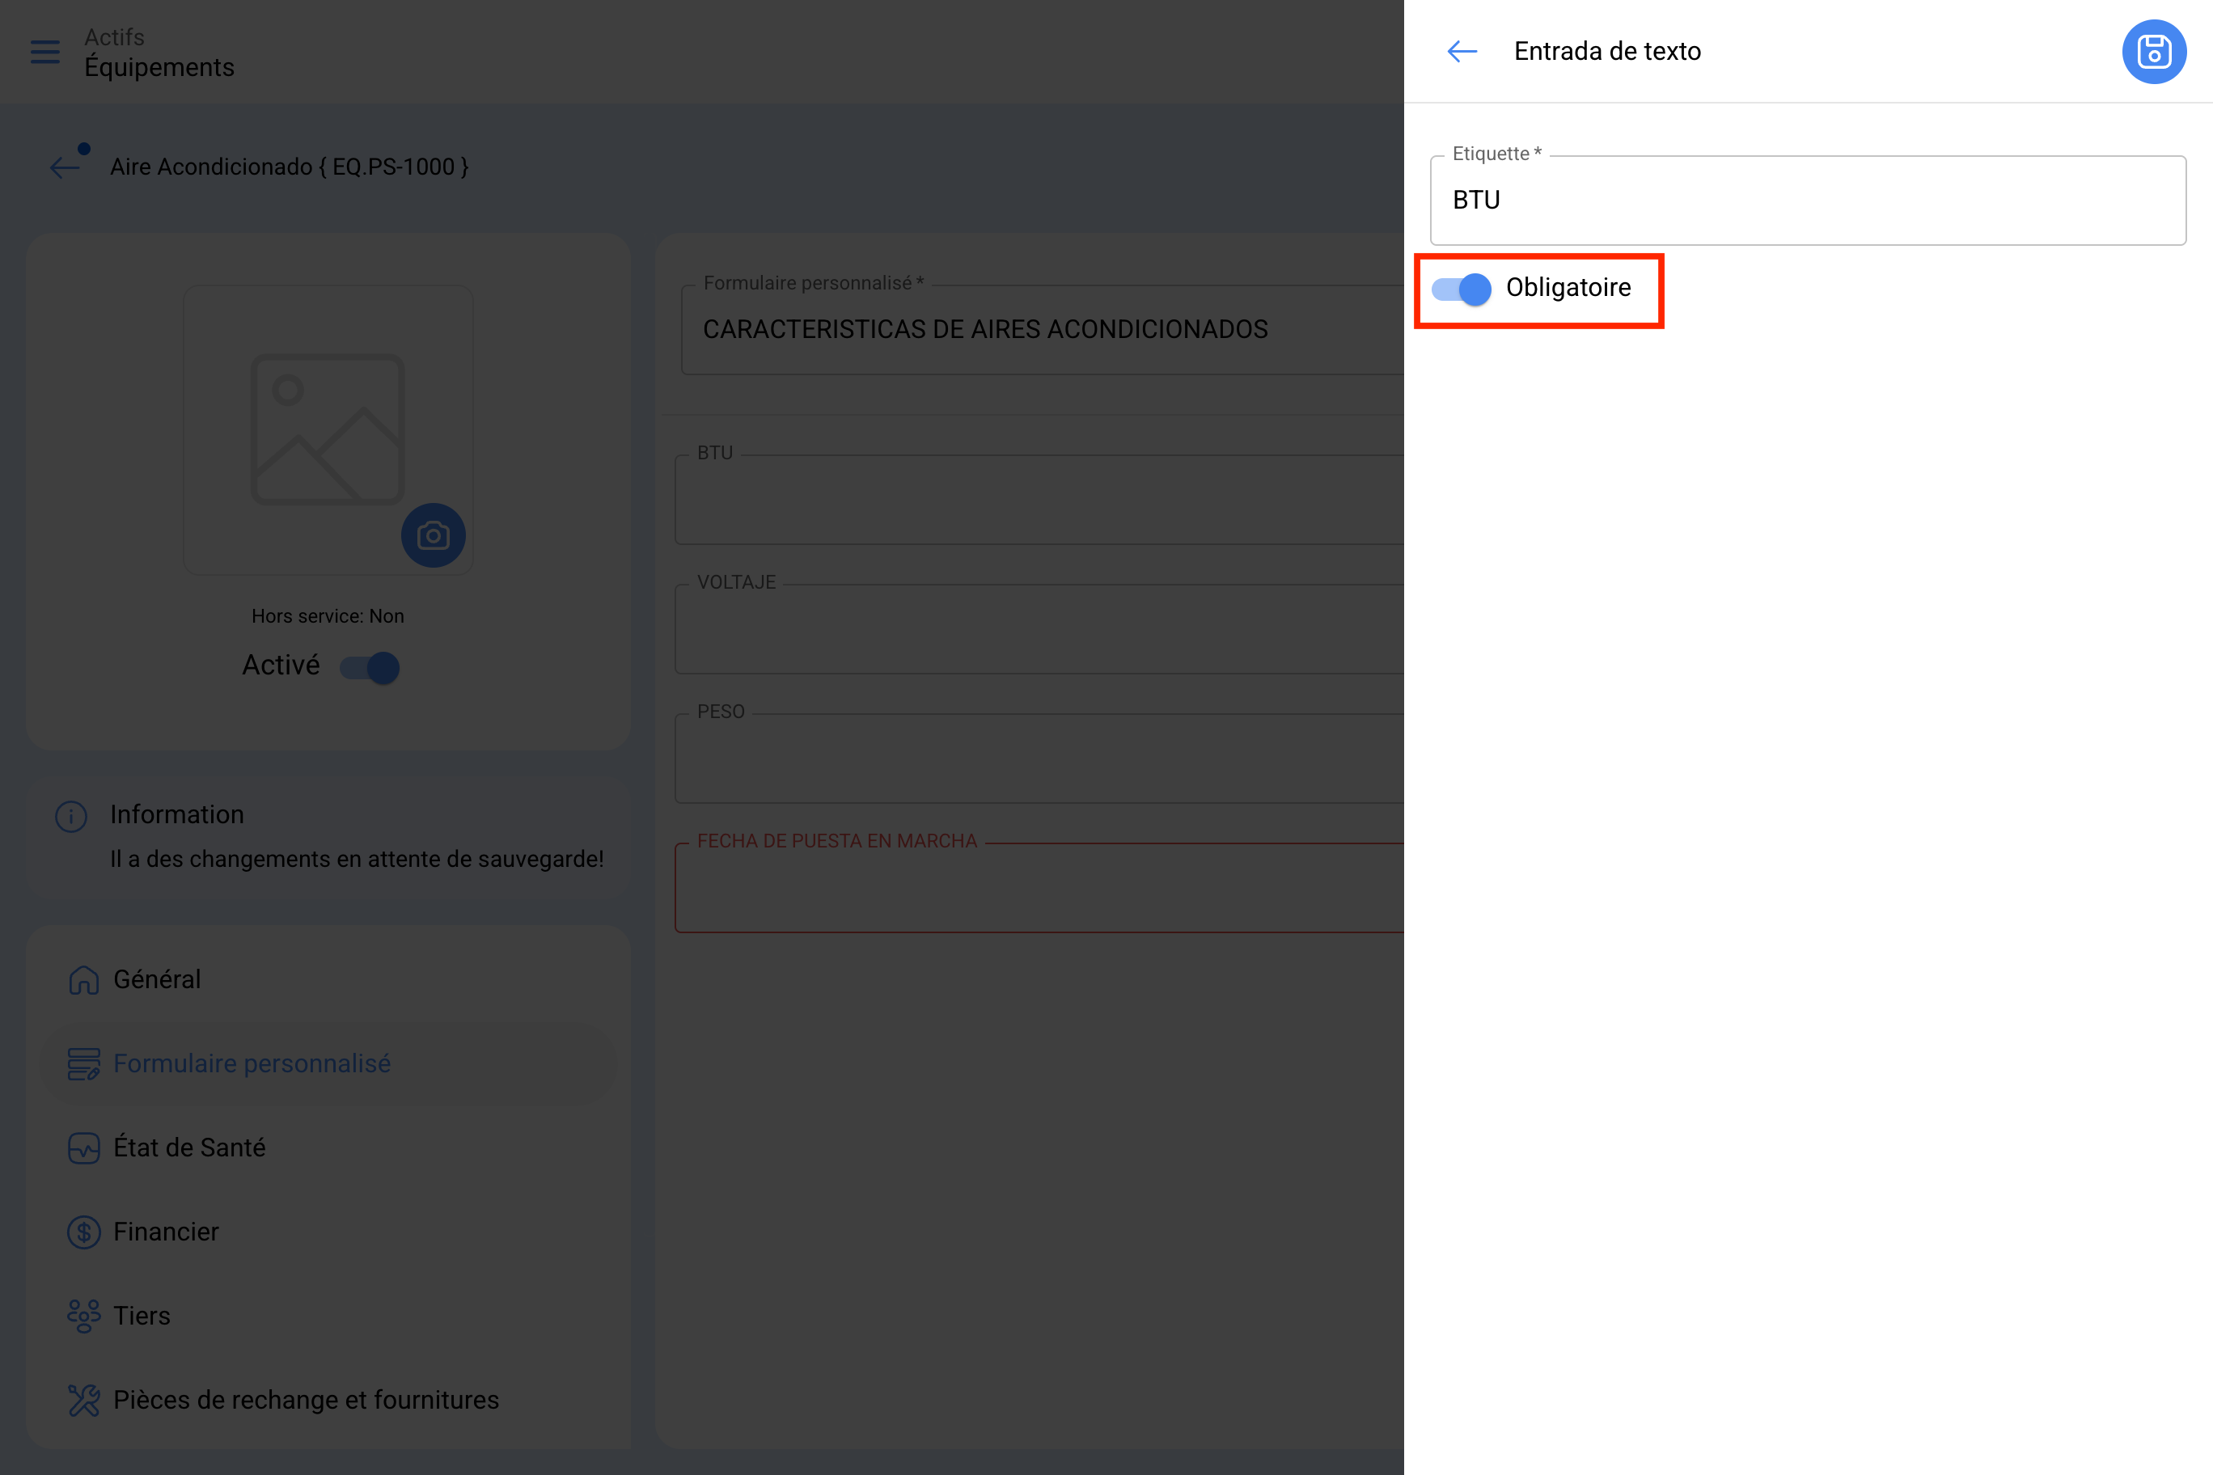
Task: Toggle the Activé switch
Action: [x=370, y=668]
